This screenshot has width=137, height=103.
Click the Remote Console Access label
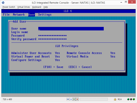[84, 53]
